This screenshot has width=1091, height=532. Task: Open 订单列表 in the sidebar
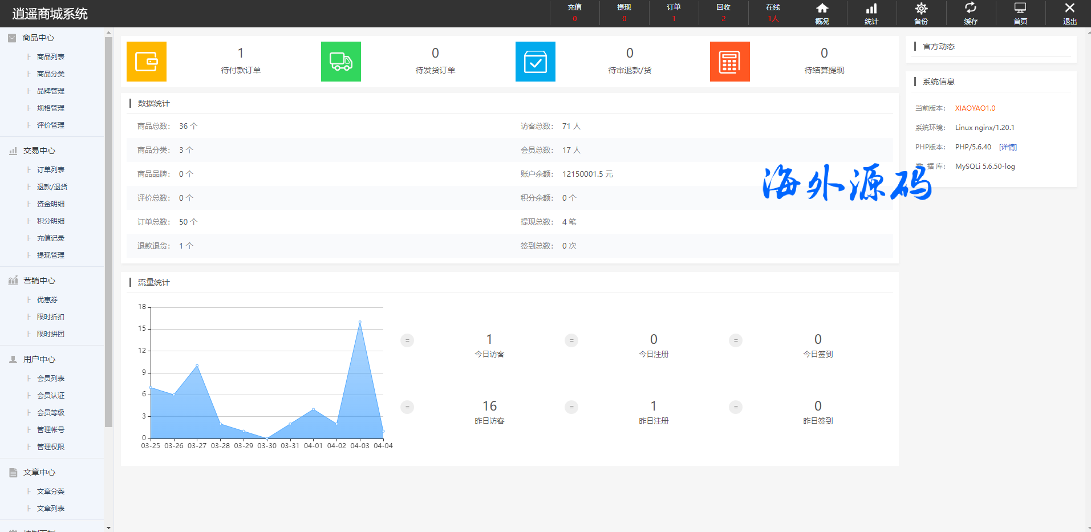(x=51, y=170)
